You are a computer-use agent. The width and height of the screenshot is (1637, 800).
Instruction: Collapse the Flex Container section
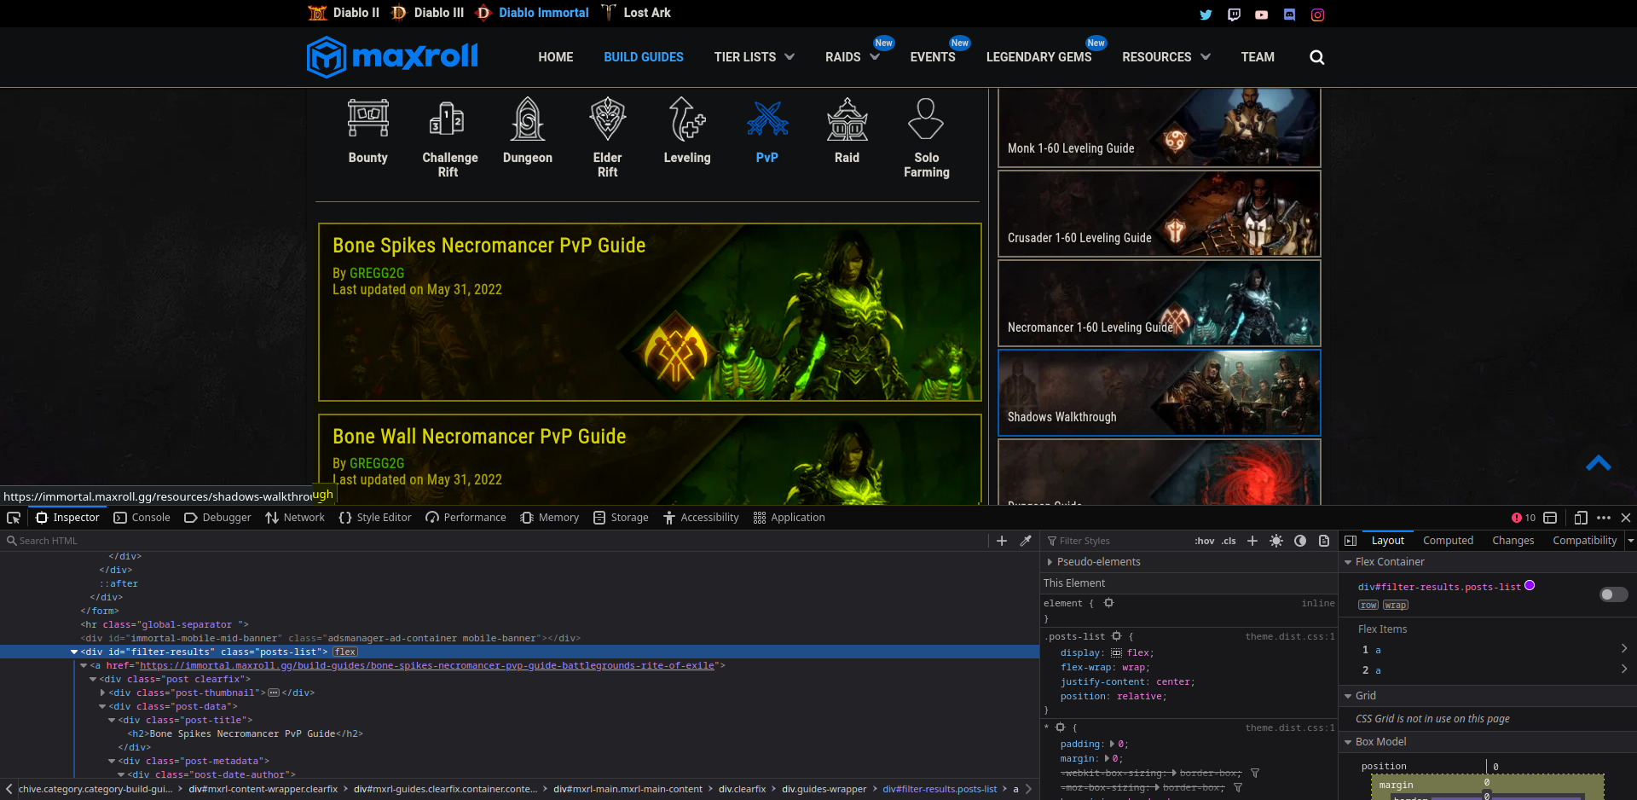(1348, 562)
